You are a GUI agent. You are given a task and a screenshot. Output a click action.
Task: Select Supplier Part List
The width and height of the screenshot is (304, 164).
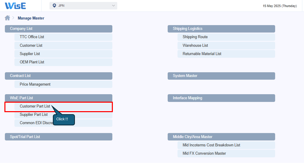pos(34,115)
